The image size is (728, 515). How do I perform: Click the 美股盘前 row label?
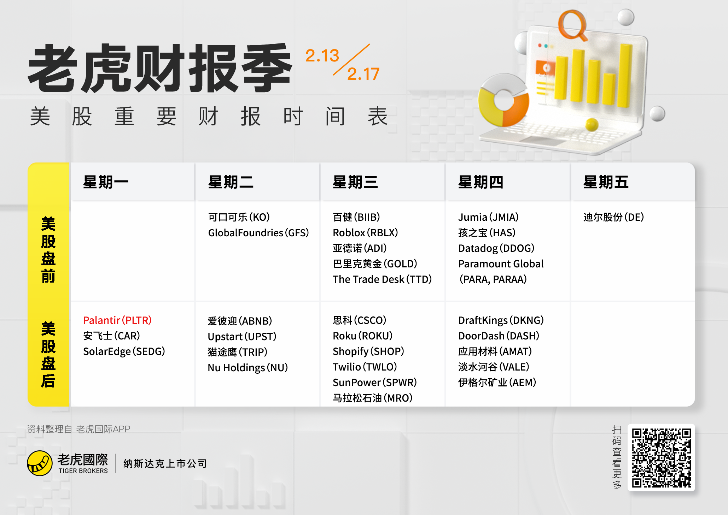pyautogui.click(x=48, y=250)
